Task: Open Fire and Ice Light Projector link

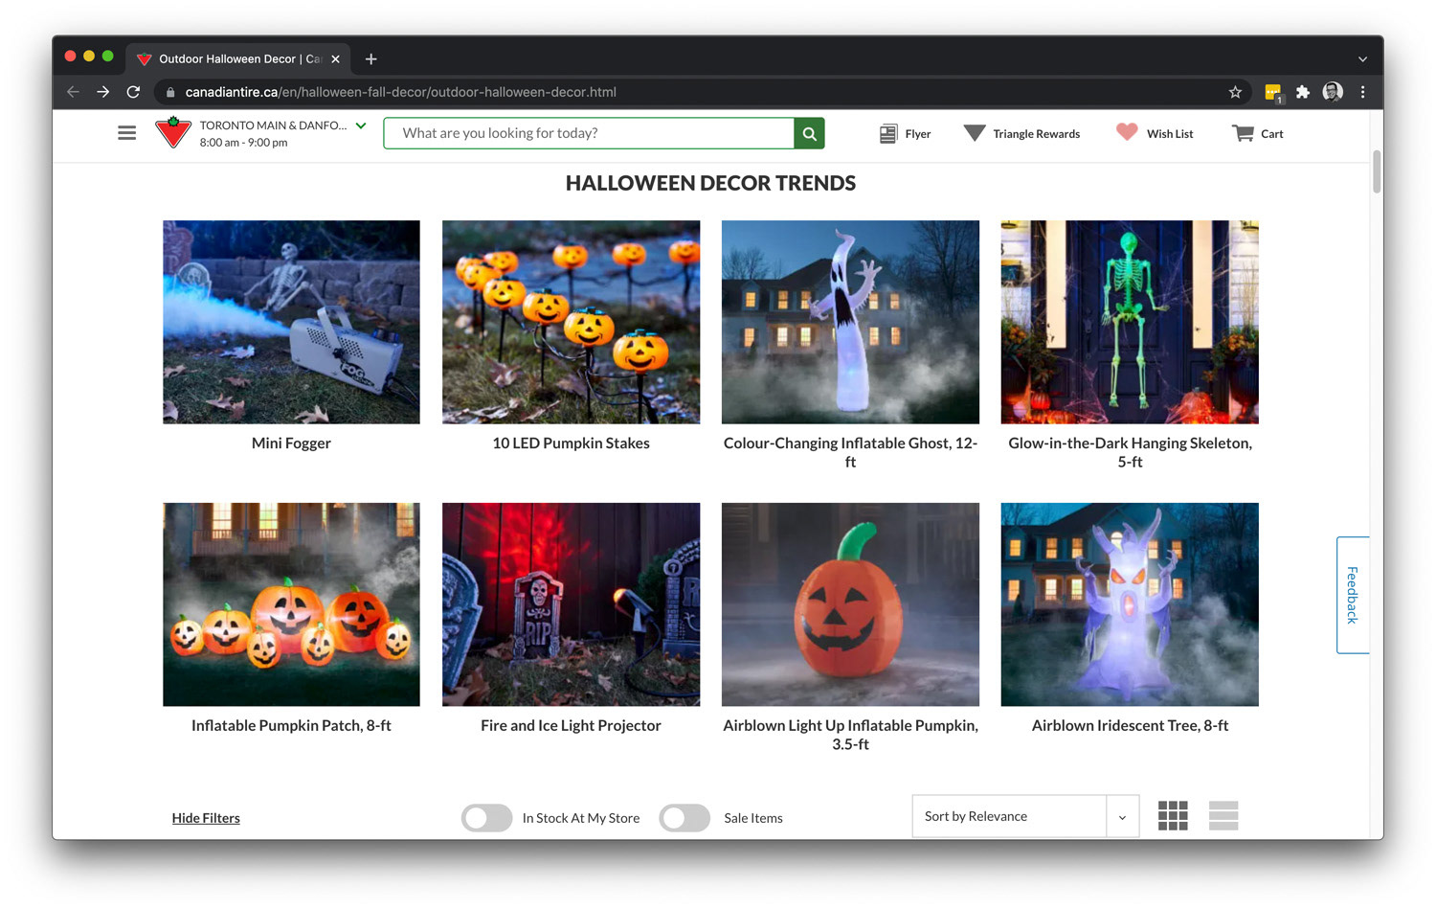Action: tap(571, 726)
